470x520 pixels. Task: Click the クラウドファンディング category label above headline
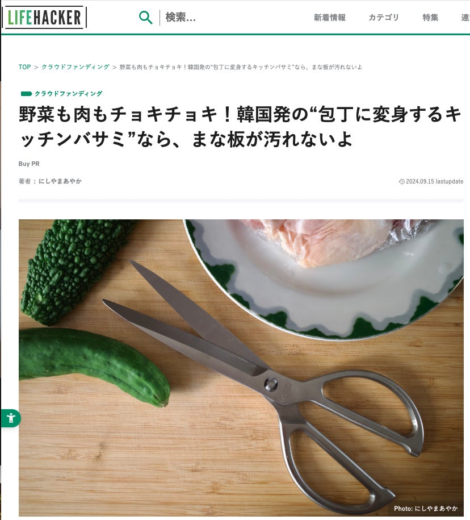[69, 94]
